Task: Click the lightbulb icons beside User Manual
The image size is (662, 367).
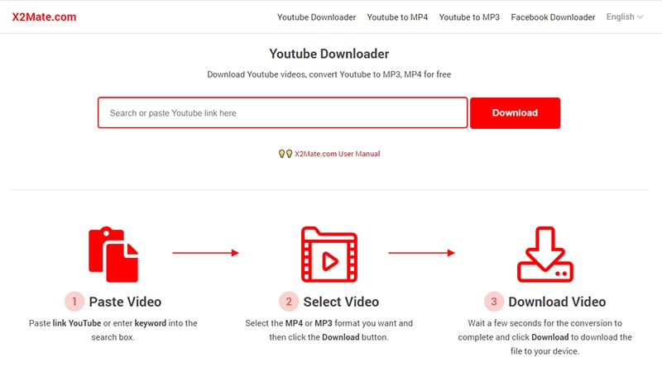Action: [x=285, y=154]
